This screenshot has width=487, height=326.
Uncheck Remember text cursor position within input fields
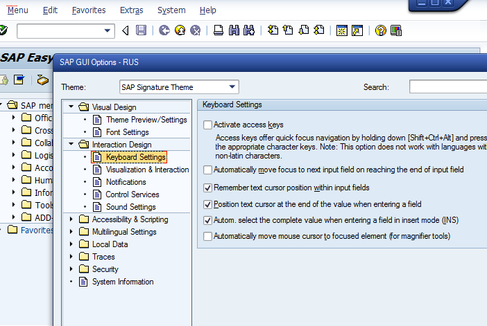pos(208,188)
